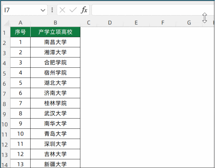This screenshot has height=168, width=215.
Task: Select row 1 header
Action: (5, 32)
